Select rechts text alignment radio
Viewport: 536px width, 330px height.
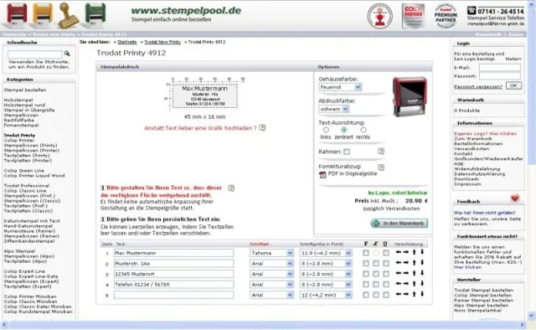(x=363, y=130)
